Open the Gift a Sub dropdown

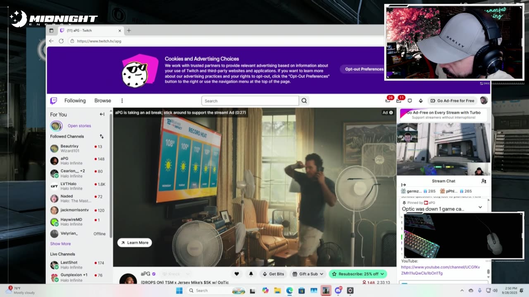(308, 274)
